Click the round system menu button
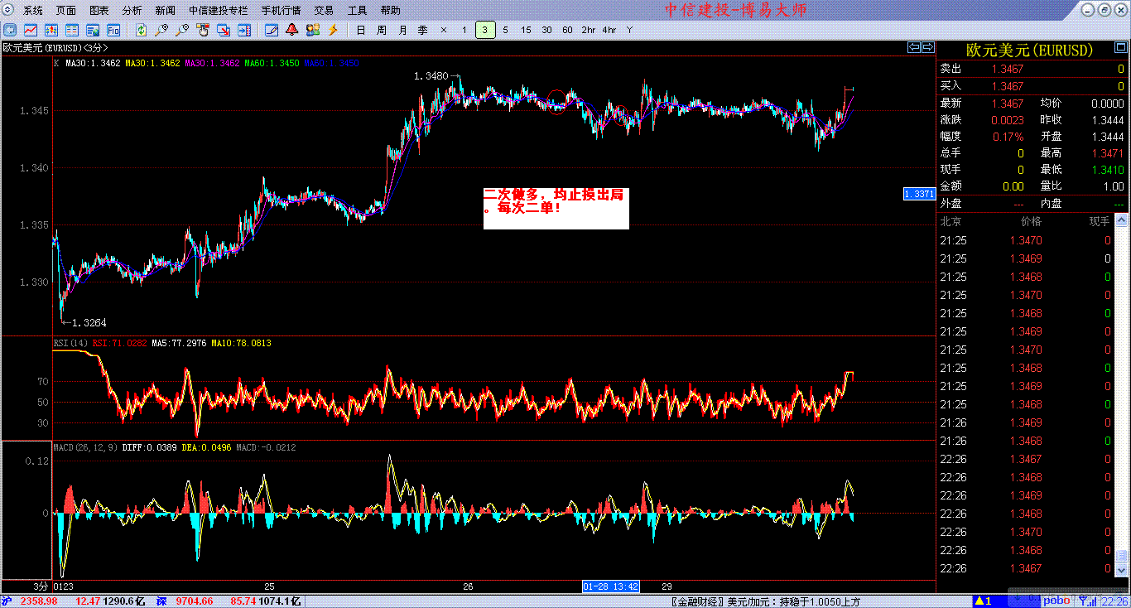 point(8,10)
